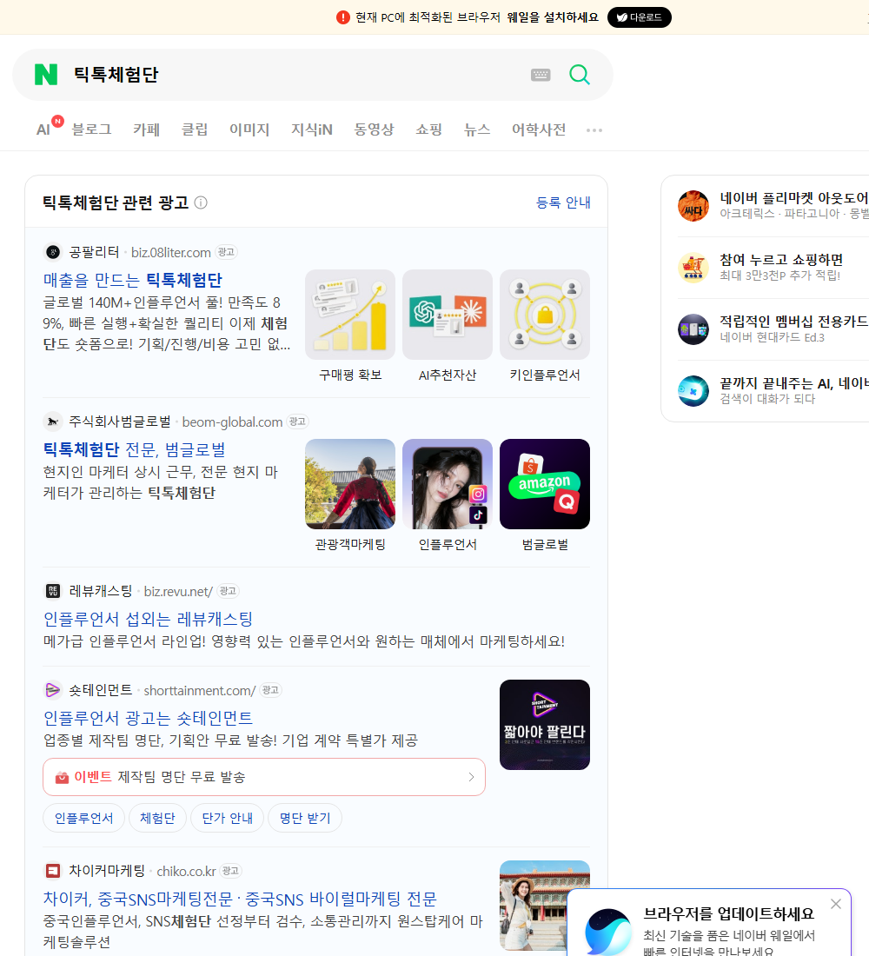Open the 차이커마케팅 ad thumbnail image
This screenshot has height=956, width=869.
pos(545,906)
